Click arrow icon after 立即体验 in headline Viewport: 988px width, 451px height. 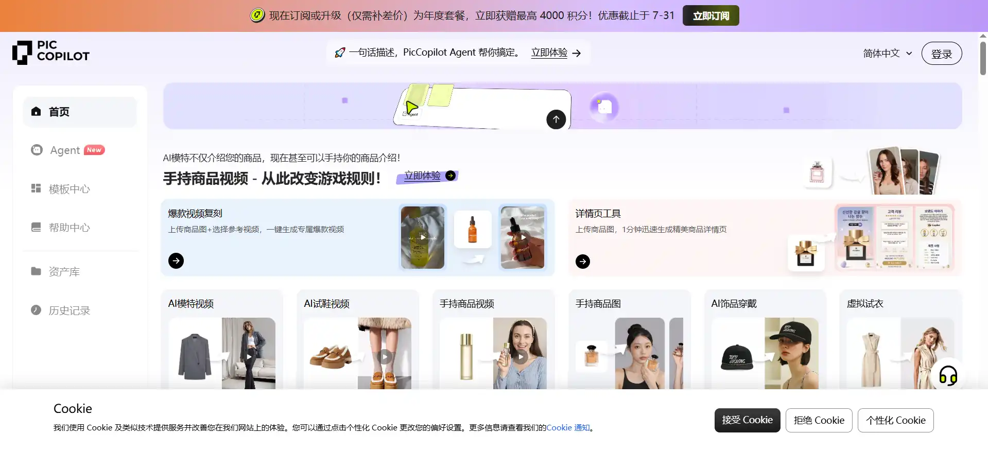point(450,176)
